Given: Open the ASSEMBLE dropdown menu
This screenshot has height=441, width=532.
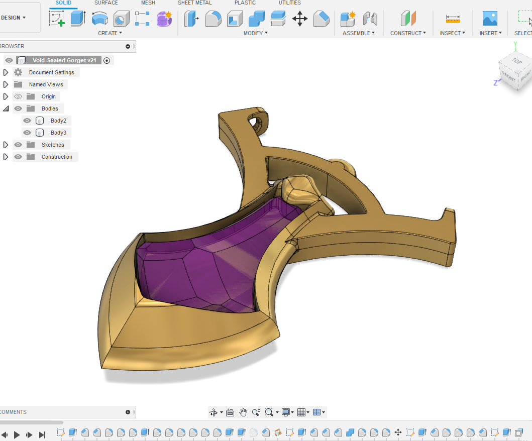Looking at the screenshot, I should [x=359, y=33].
